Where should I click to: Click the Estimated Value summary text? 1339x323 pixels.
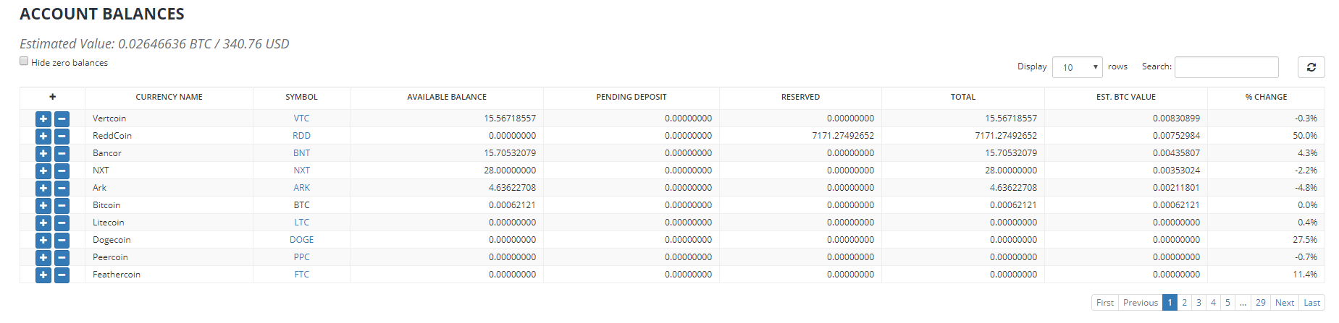154,44
